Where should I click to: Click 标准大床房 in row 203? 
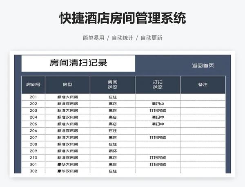[67, 111]
